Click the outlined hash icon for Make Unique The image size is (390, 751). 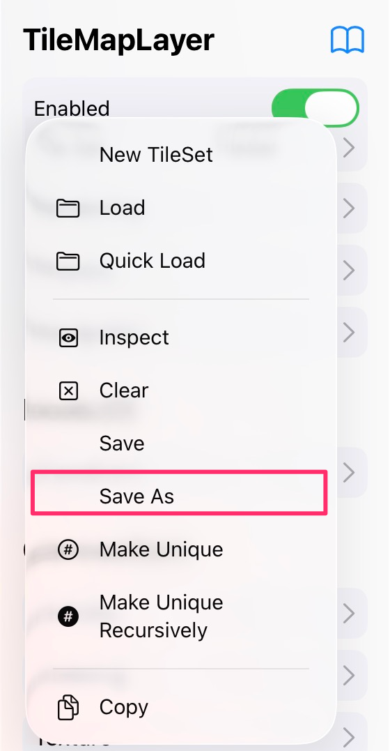(68, 550)
